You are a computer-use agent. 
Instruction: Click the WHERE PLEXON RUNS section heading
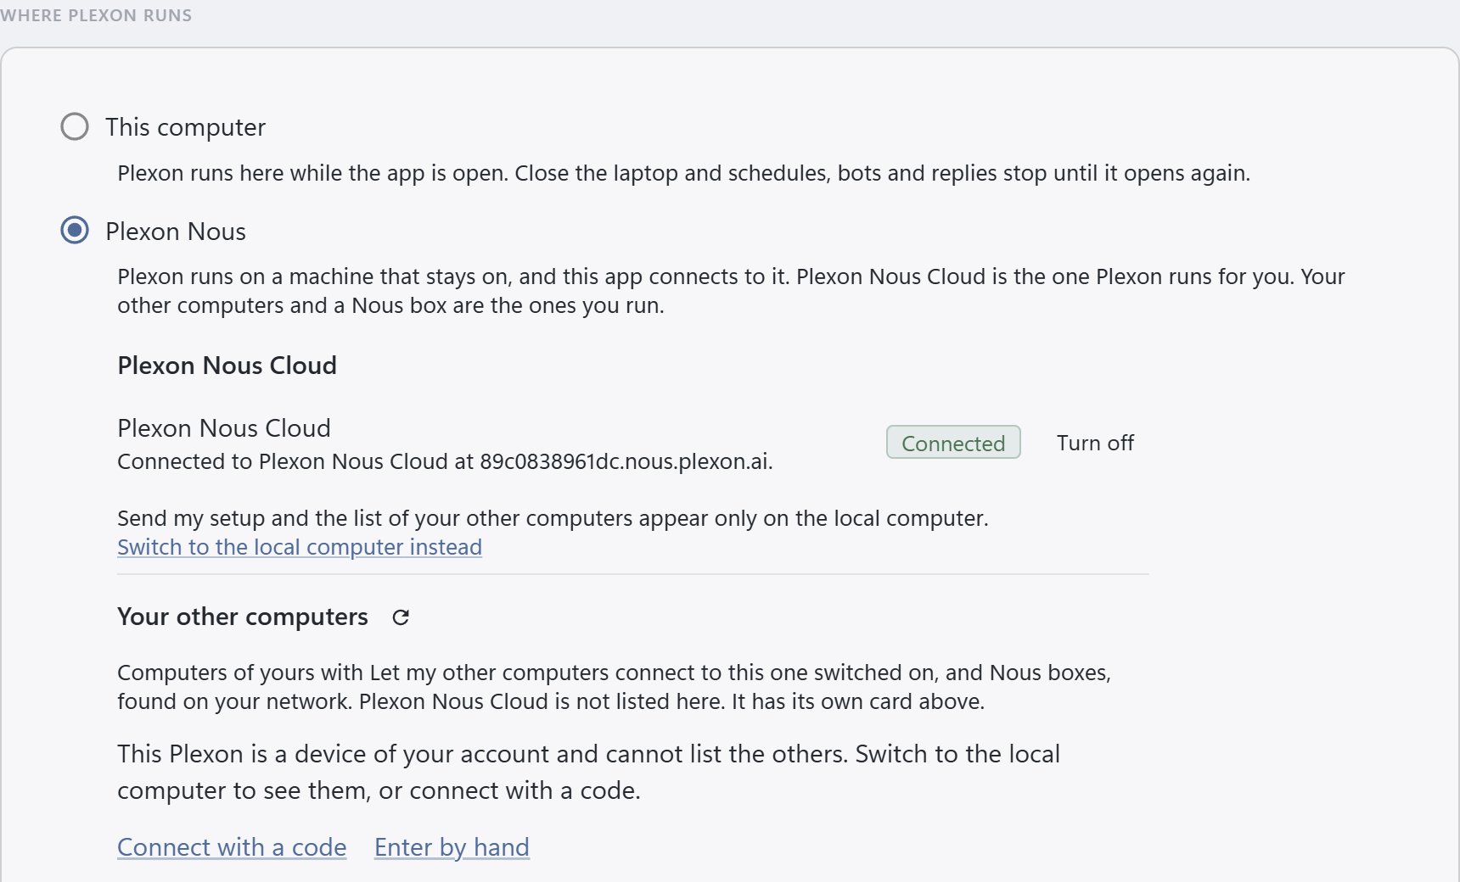(96, 15)
